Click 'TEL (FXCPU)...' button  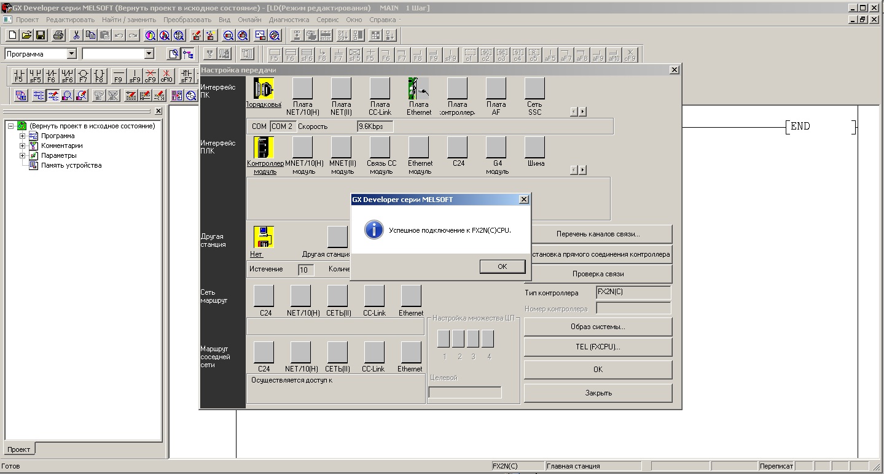[598, 347]
